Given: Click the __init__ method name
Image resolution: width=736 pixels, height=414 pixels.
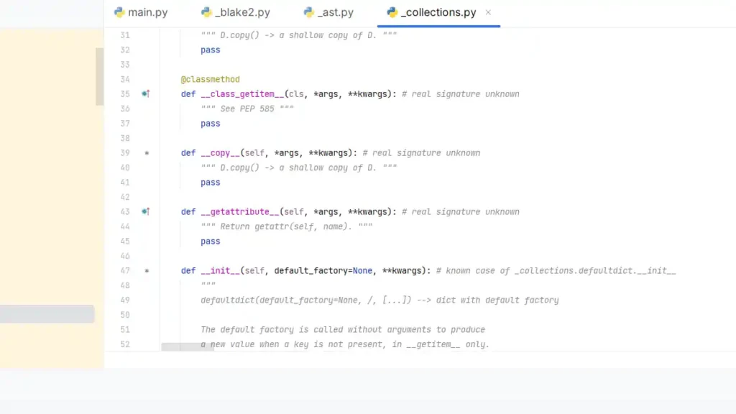Looking at the screenshot, I should click(220, 271).
